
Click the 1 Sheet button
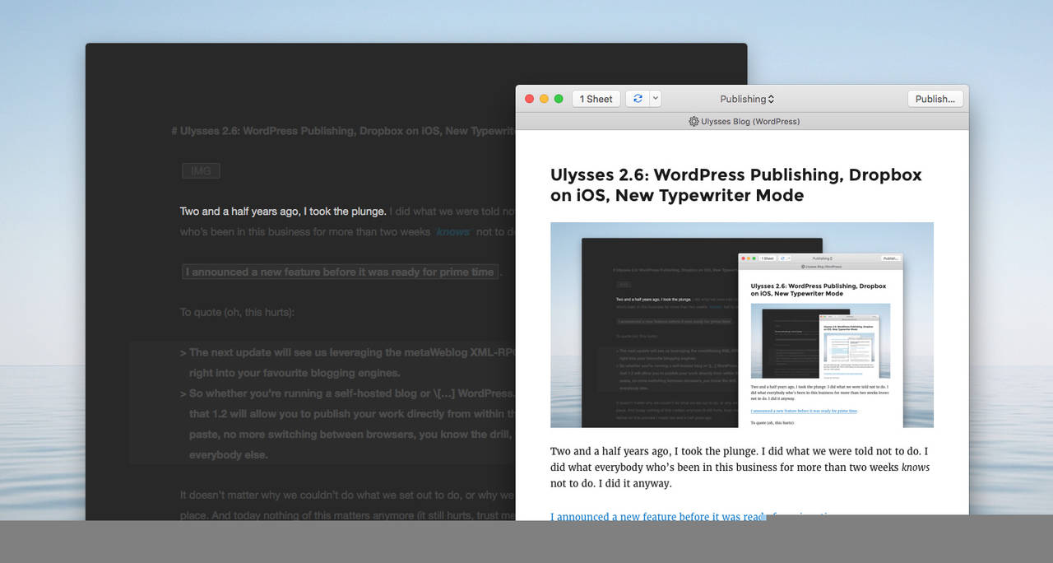point(596,99)
